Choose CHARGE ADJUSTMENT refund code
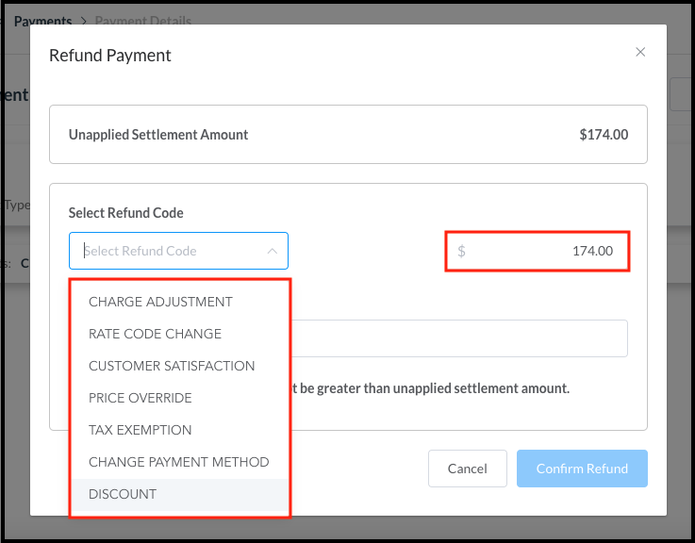Viewport: 695px width, 543px height. 160,302
